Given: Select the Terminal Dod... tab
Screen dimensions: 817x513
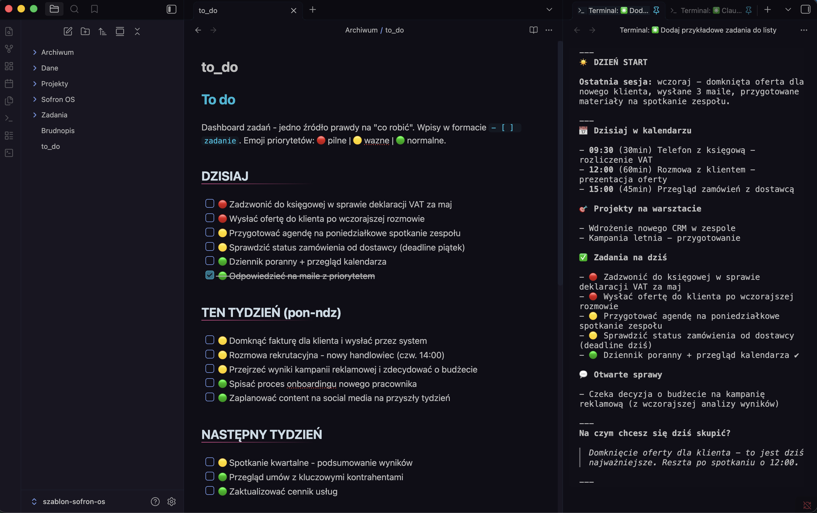Looking at the screenshot, I should click(618, 11).
